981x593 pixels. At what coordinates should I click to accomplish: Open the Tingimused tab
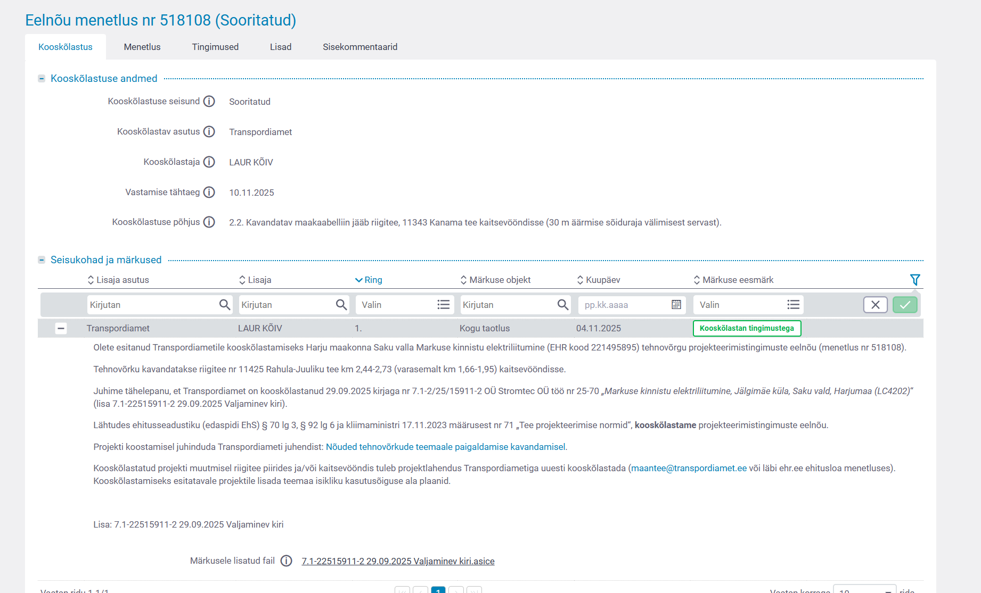pos(215,47)
